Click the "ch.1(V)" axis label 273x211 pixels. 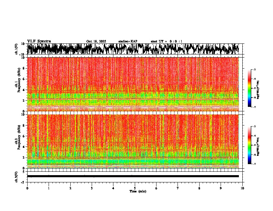click(17, 49)
